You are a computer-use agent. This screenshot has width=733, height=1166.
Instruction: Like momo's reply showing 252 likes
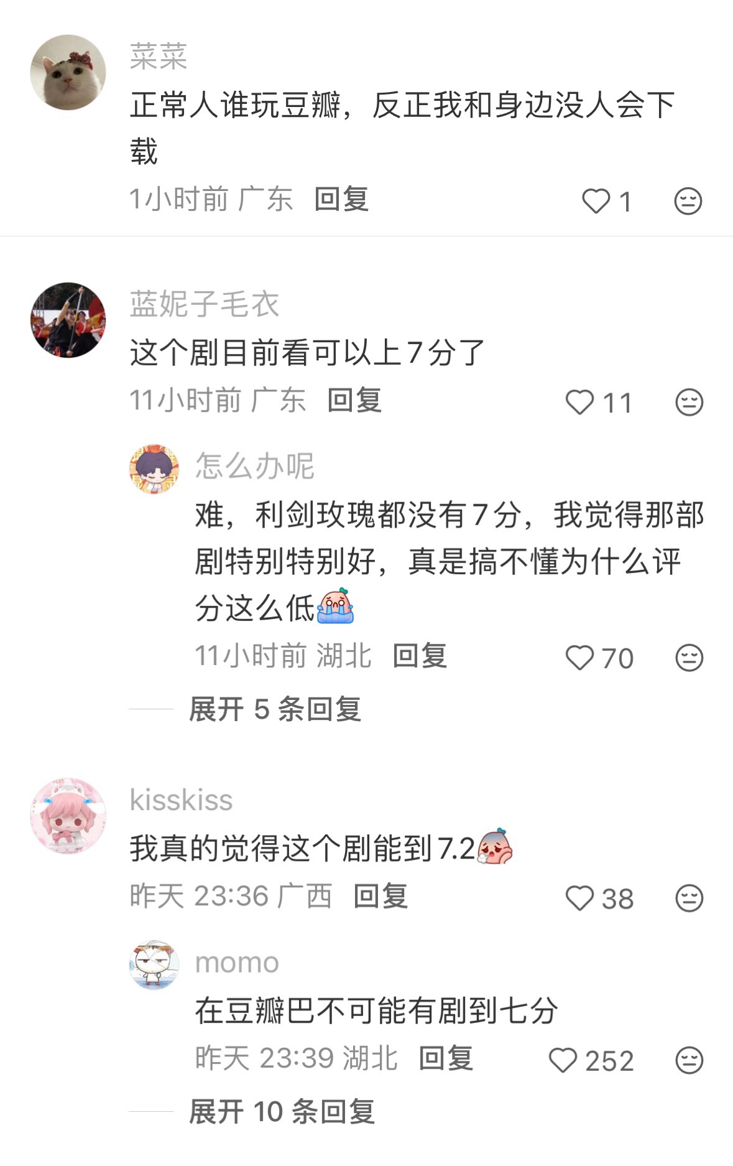point(563,1060)
